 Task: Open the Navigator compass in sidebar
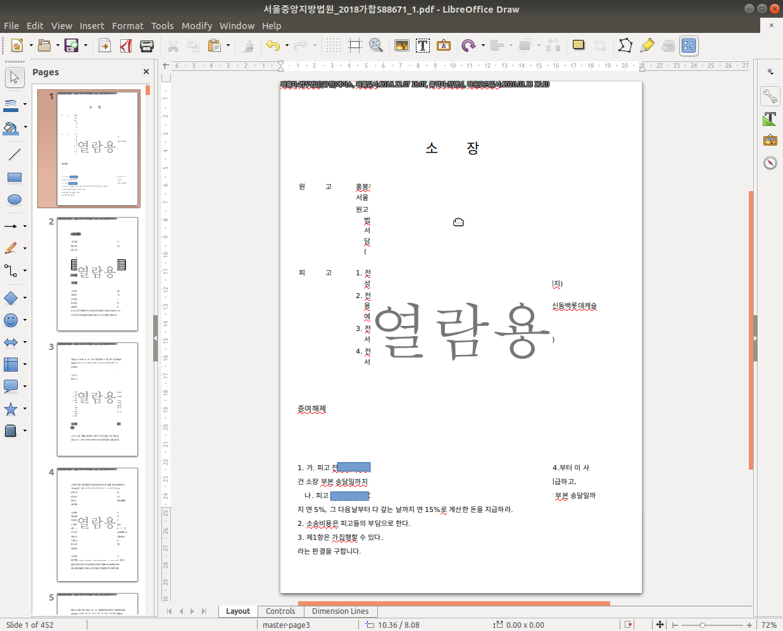tap(770, 163)
